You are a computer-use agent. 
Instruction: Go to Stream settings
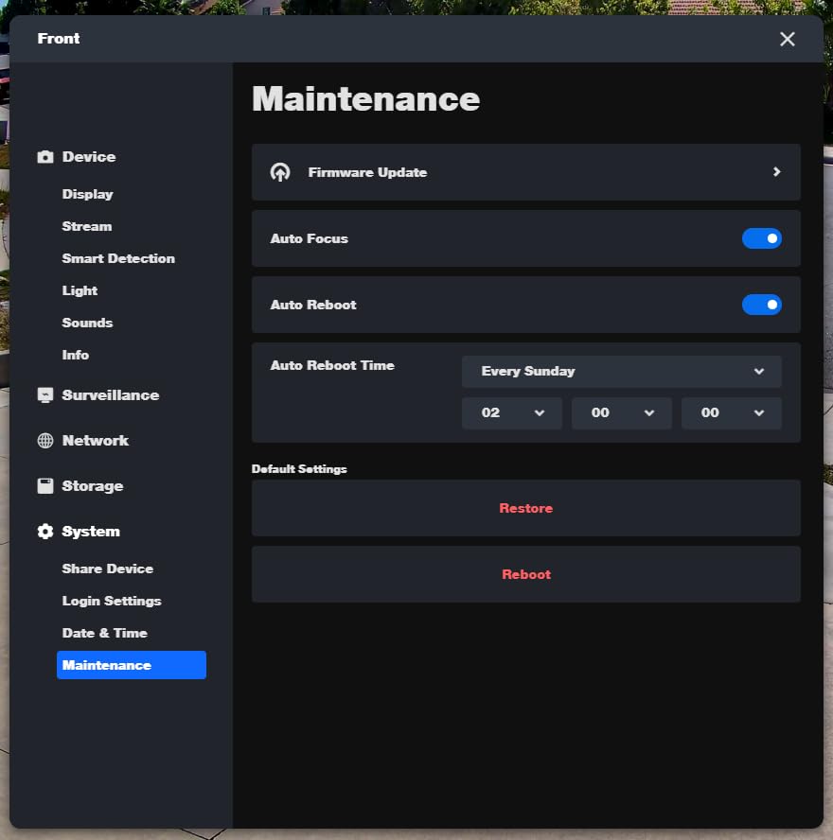(x=87, y=226)
